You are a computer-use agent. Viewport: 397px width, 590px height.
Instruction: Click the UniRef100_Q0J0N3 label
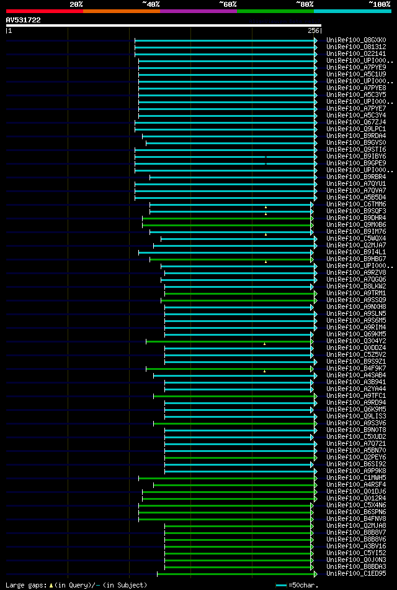pyautogui.click(x=356, y=561)
